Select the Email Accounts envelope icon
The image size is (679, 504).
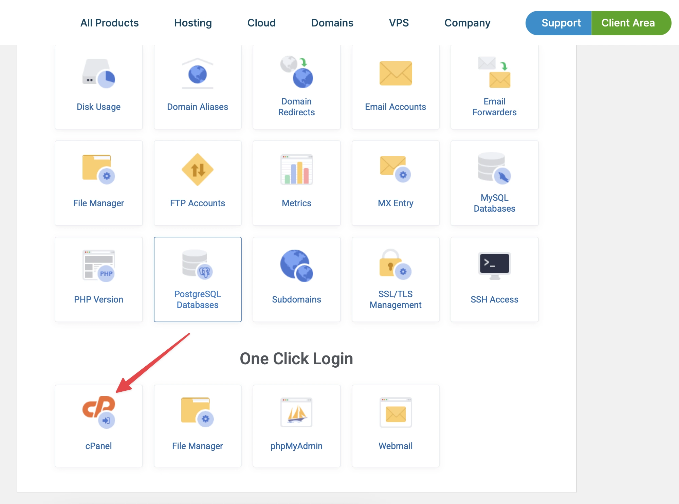tap(396, 73)
